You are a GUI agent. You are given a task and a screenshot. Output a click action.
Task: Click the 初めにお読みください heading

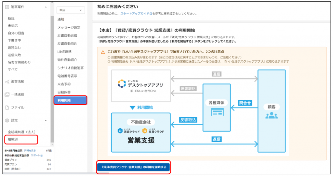coord(118,6)
